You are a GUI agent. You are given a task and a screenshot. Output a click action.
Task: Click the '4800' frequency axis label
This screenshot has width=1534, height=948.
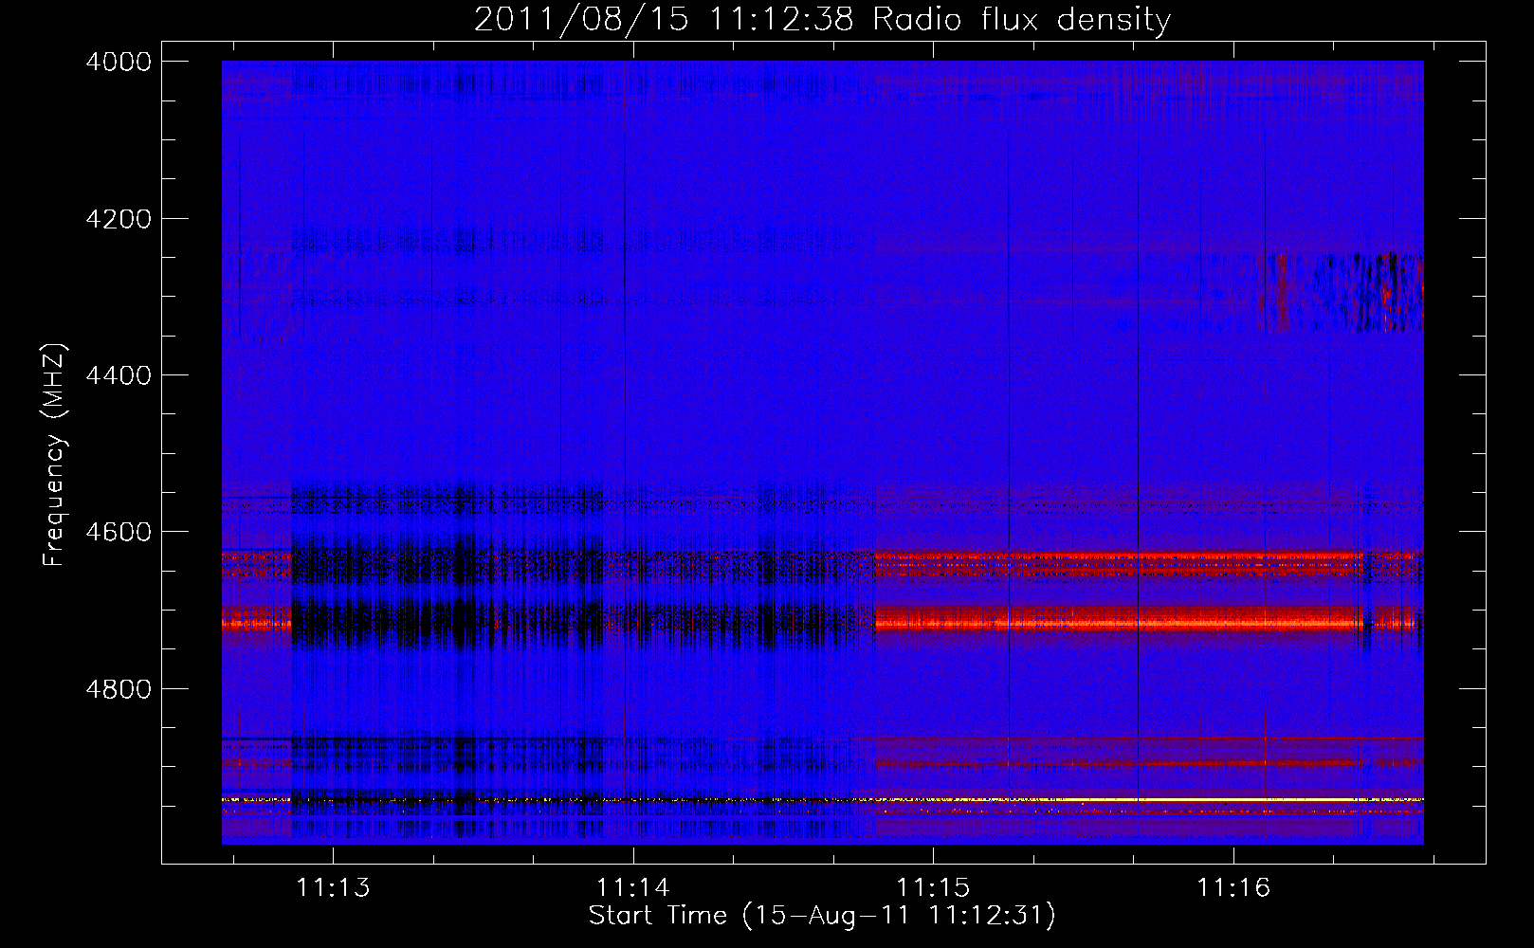pos(119,688)
